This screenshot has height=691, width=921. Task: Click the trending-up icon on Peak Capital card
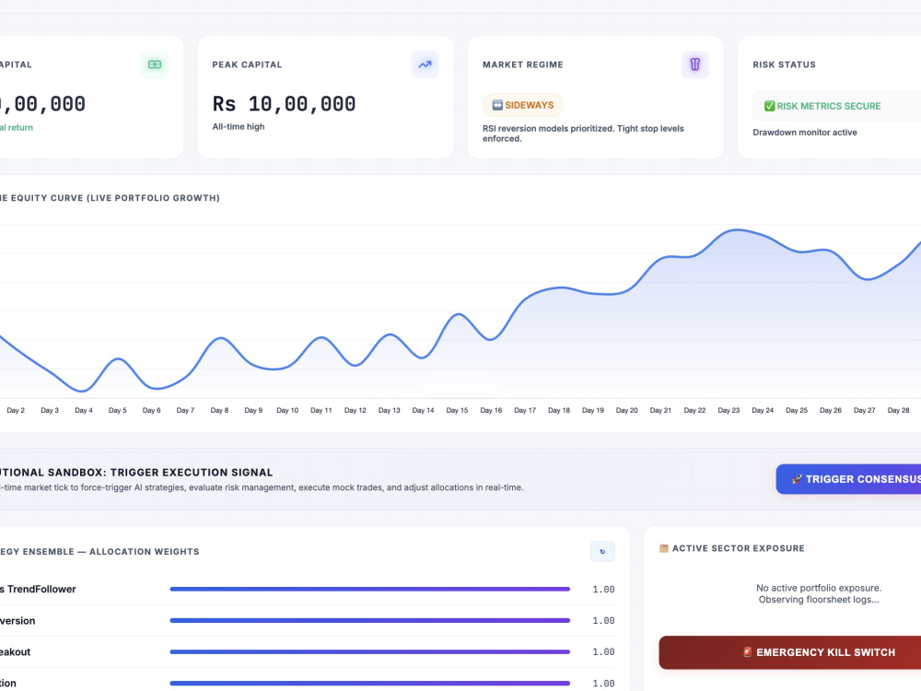[x=425, y=64]
